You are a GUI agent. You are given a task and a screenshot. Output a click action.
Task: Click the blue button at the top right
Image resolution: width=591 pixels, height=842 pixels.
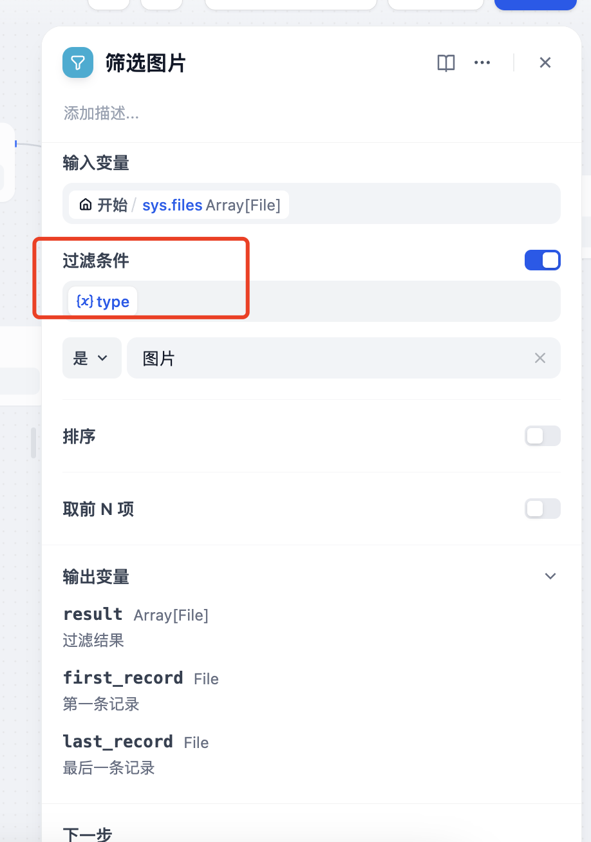coord(535,5)
